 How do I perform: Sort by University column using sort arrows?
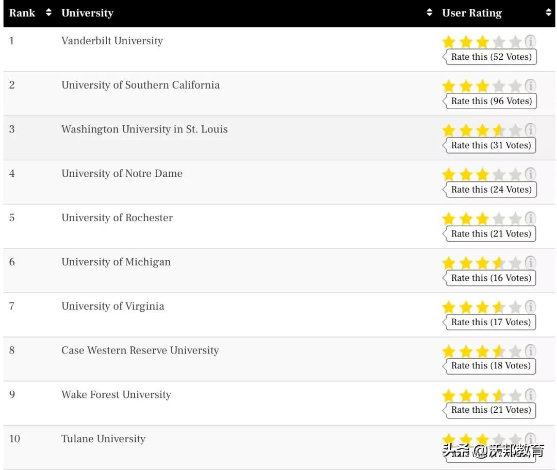click(x=430, y=13)
